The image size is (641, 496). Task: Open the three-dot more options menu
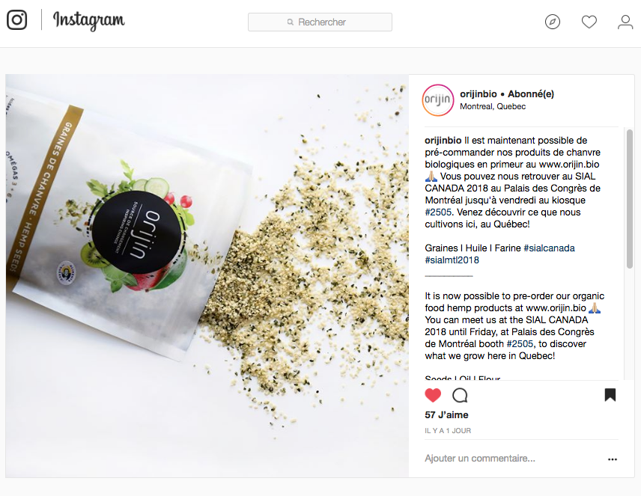coord(613,459)
